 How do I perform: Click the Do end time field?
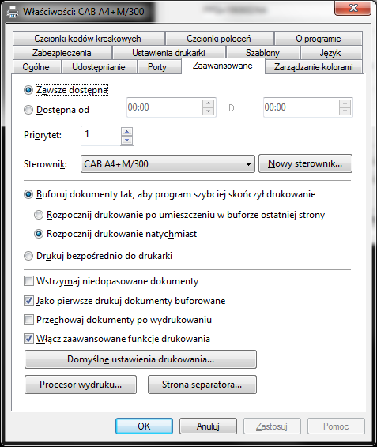pos(301,107)
